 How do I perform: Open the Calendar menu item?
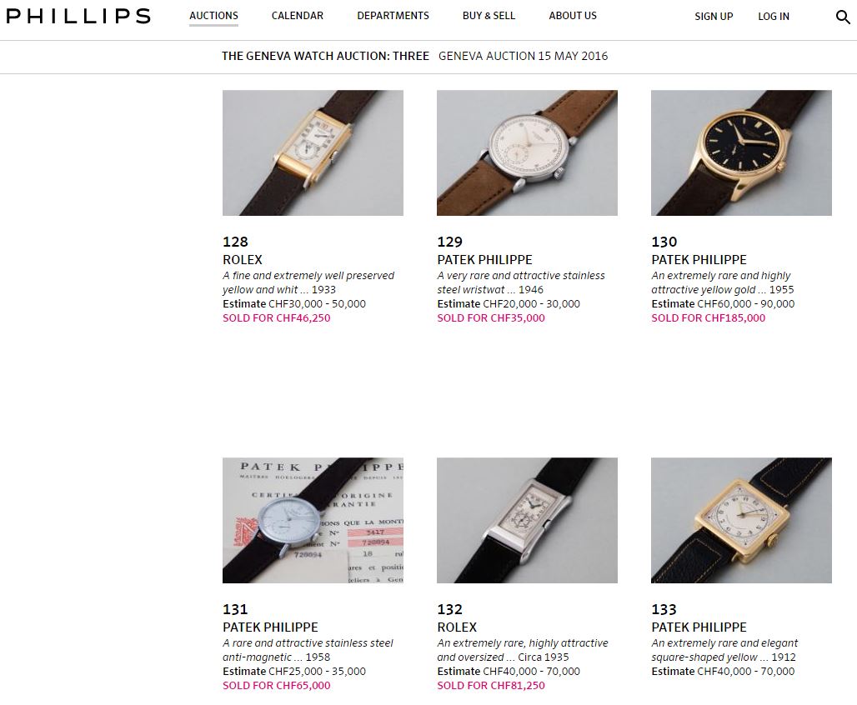298,16
